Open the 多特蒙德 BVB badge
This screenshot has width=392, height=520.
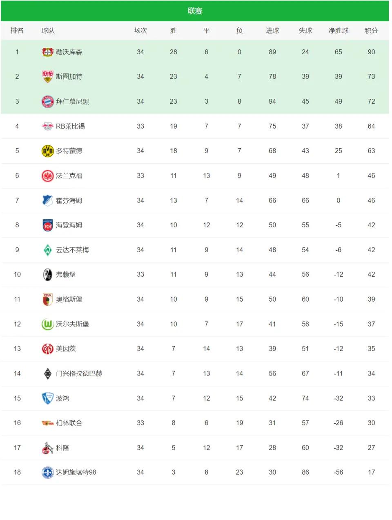point(48,151)
